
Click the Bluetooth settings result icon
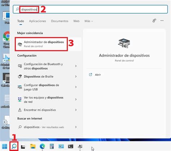[20, 66]
